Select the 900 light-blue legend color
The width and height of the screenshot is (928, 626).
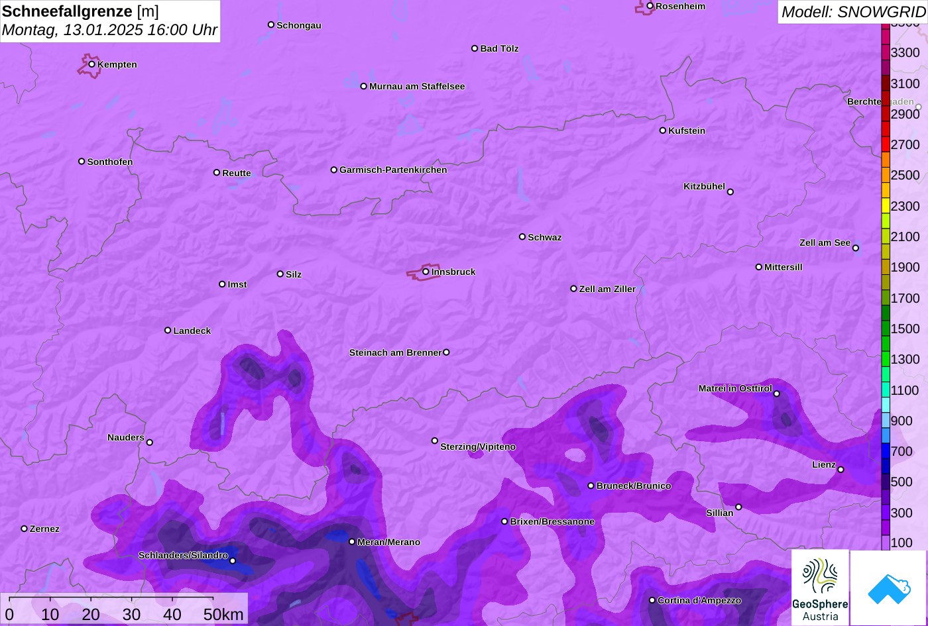tap(886, 421)
